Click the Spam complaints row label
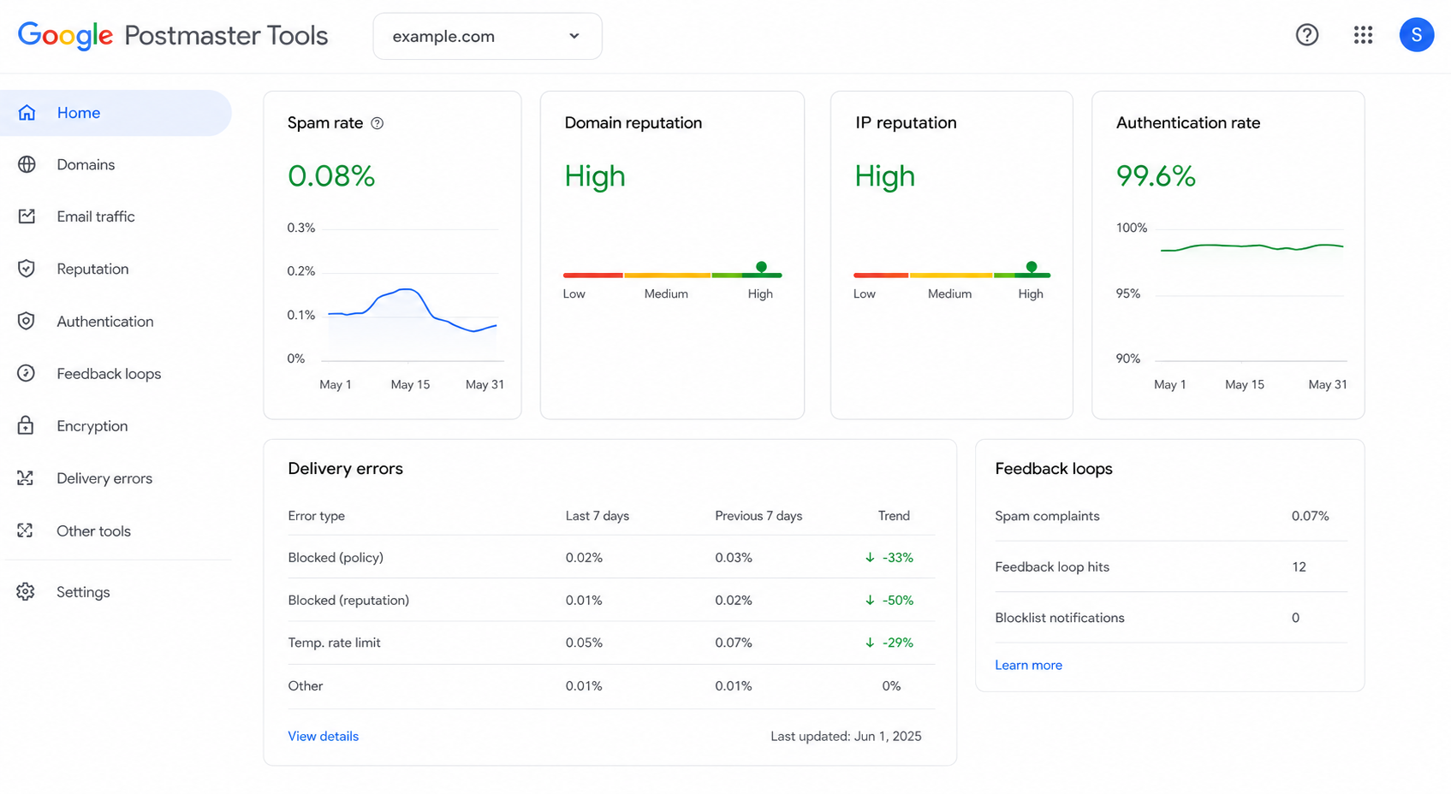Screen dimensions: 1451x794 click(x=1047, y=516)
